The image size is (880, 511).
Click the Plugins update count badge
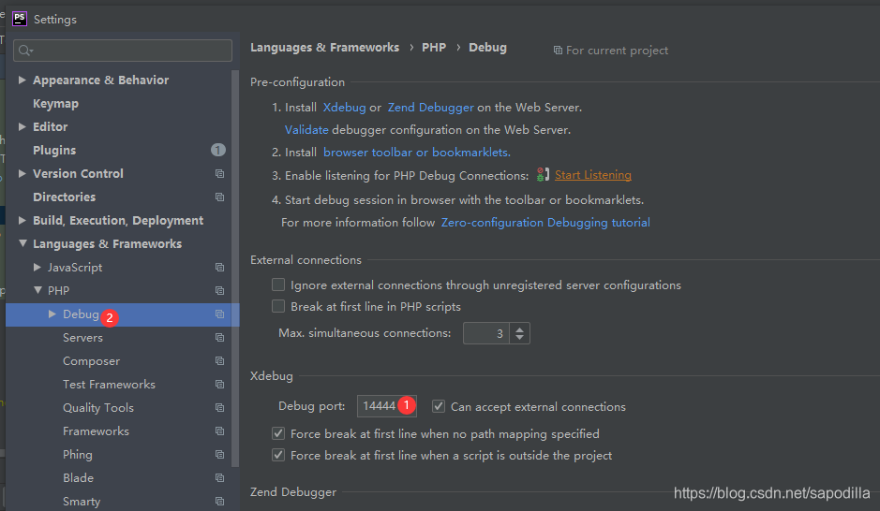[218, 150]
